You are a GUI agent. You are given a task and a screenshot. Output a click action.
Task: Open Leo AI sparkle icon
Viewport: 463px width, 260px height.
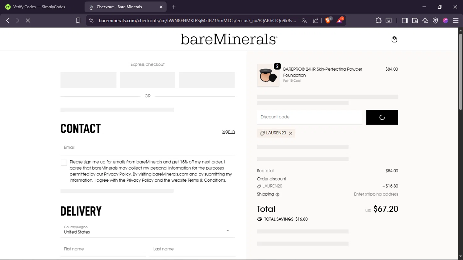425,20
